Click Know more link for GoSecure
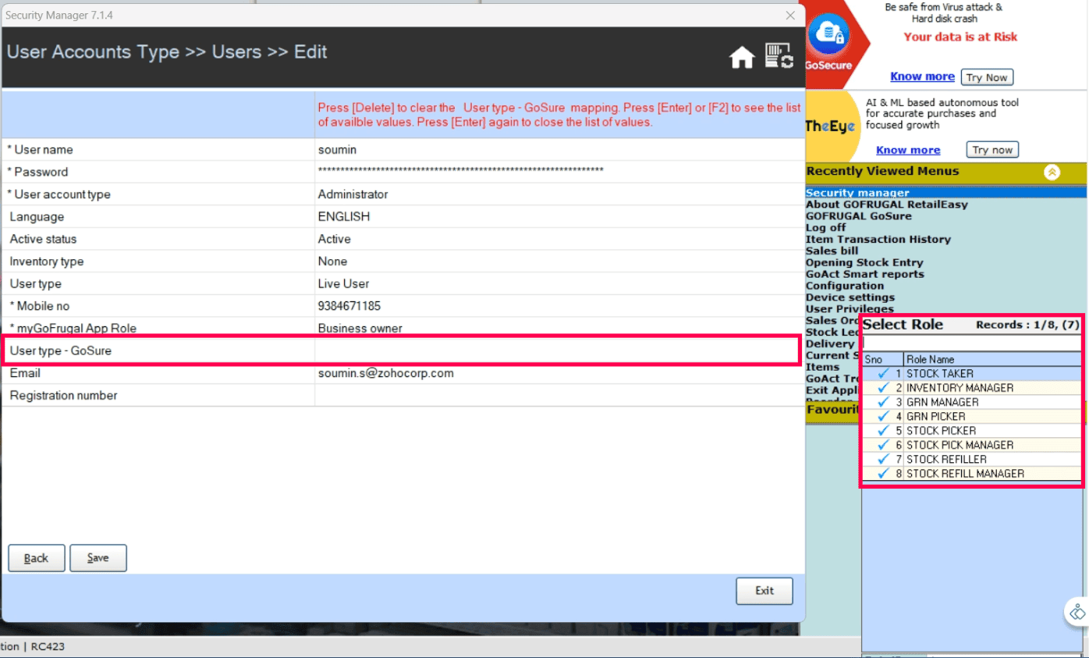Viewport: 1089px width, 658px height. (922, 76)
